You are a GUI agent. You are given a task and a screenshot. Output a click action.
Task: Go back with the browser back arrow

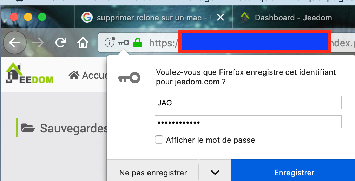point(15,43)
